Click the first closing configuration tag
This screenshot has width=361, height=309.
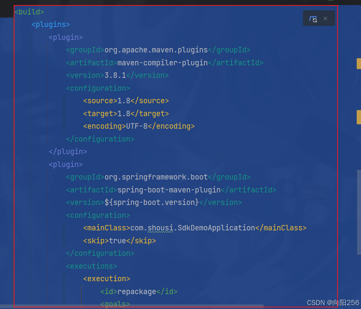click(100, 139)
